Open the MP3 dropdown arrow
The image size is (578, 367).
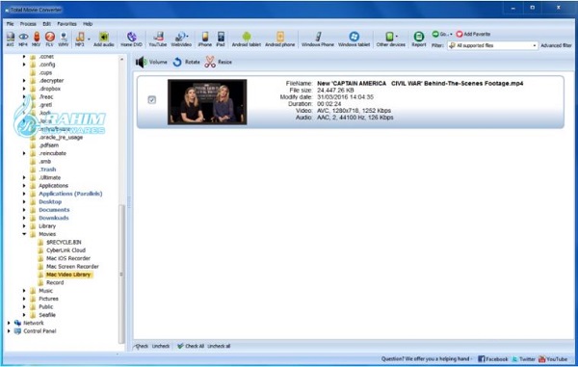[x=89, y=39]
